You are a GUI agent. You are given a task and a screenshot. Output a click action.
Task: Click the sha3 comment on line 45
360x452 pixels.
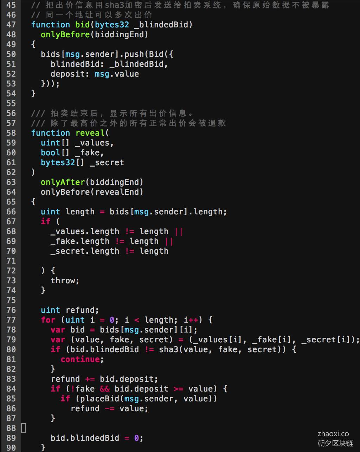pos(180,5)
